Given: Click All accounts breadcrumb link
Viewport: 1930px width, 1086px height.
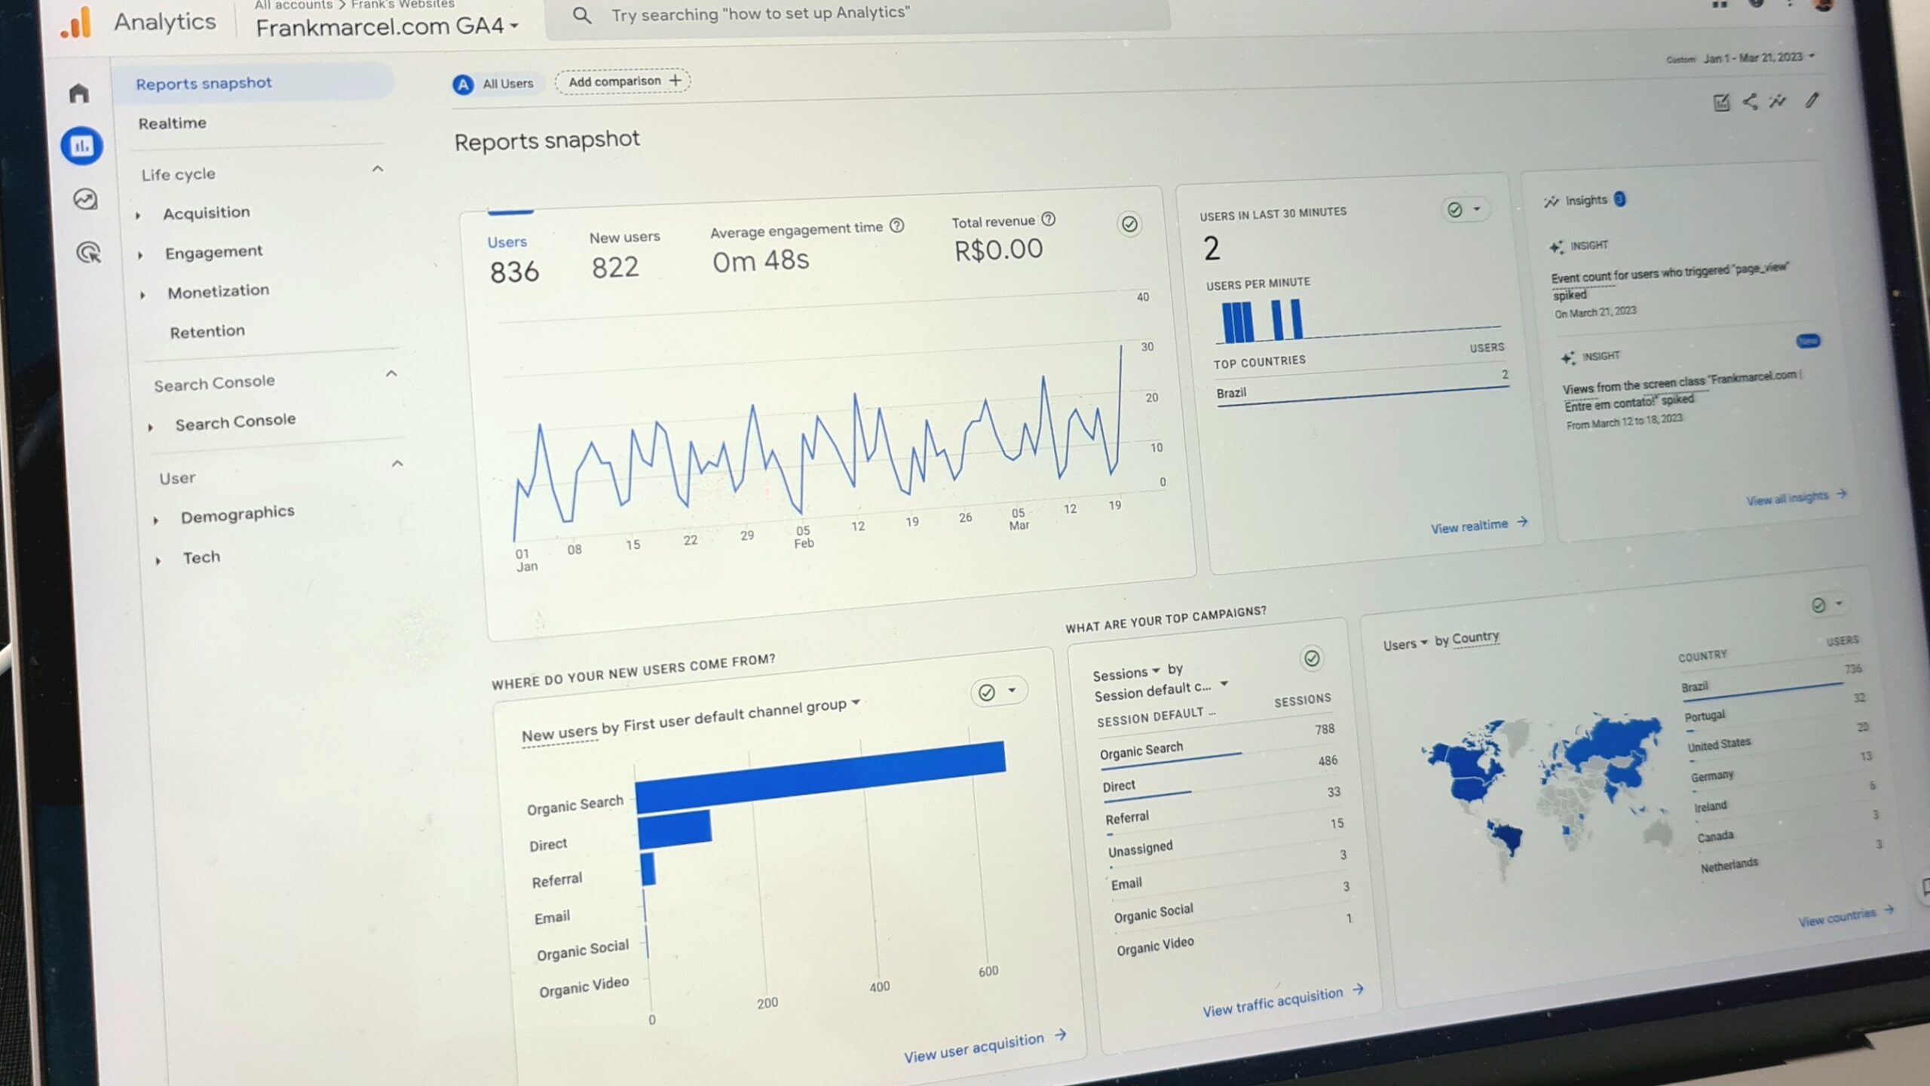Looking at the screenshot, I should (x=293, y=5).
